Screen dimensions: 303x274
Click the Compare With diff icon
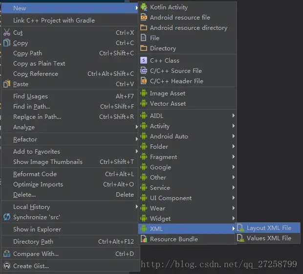pyautogui.click(x=7, y=253)
